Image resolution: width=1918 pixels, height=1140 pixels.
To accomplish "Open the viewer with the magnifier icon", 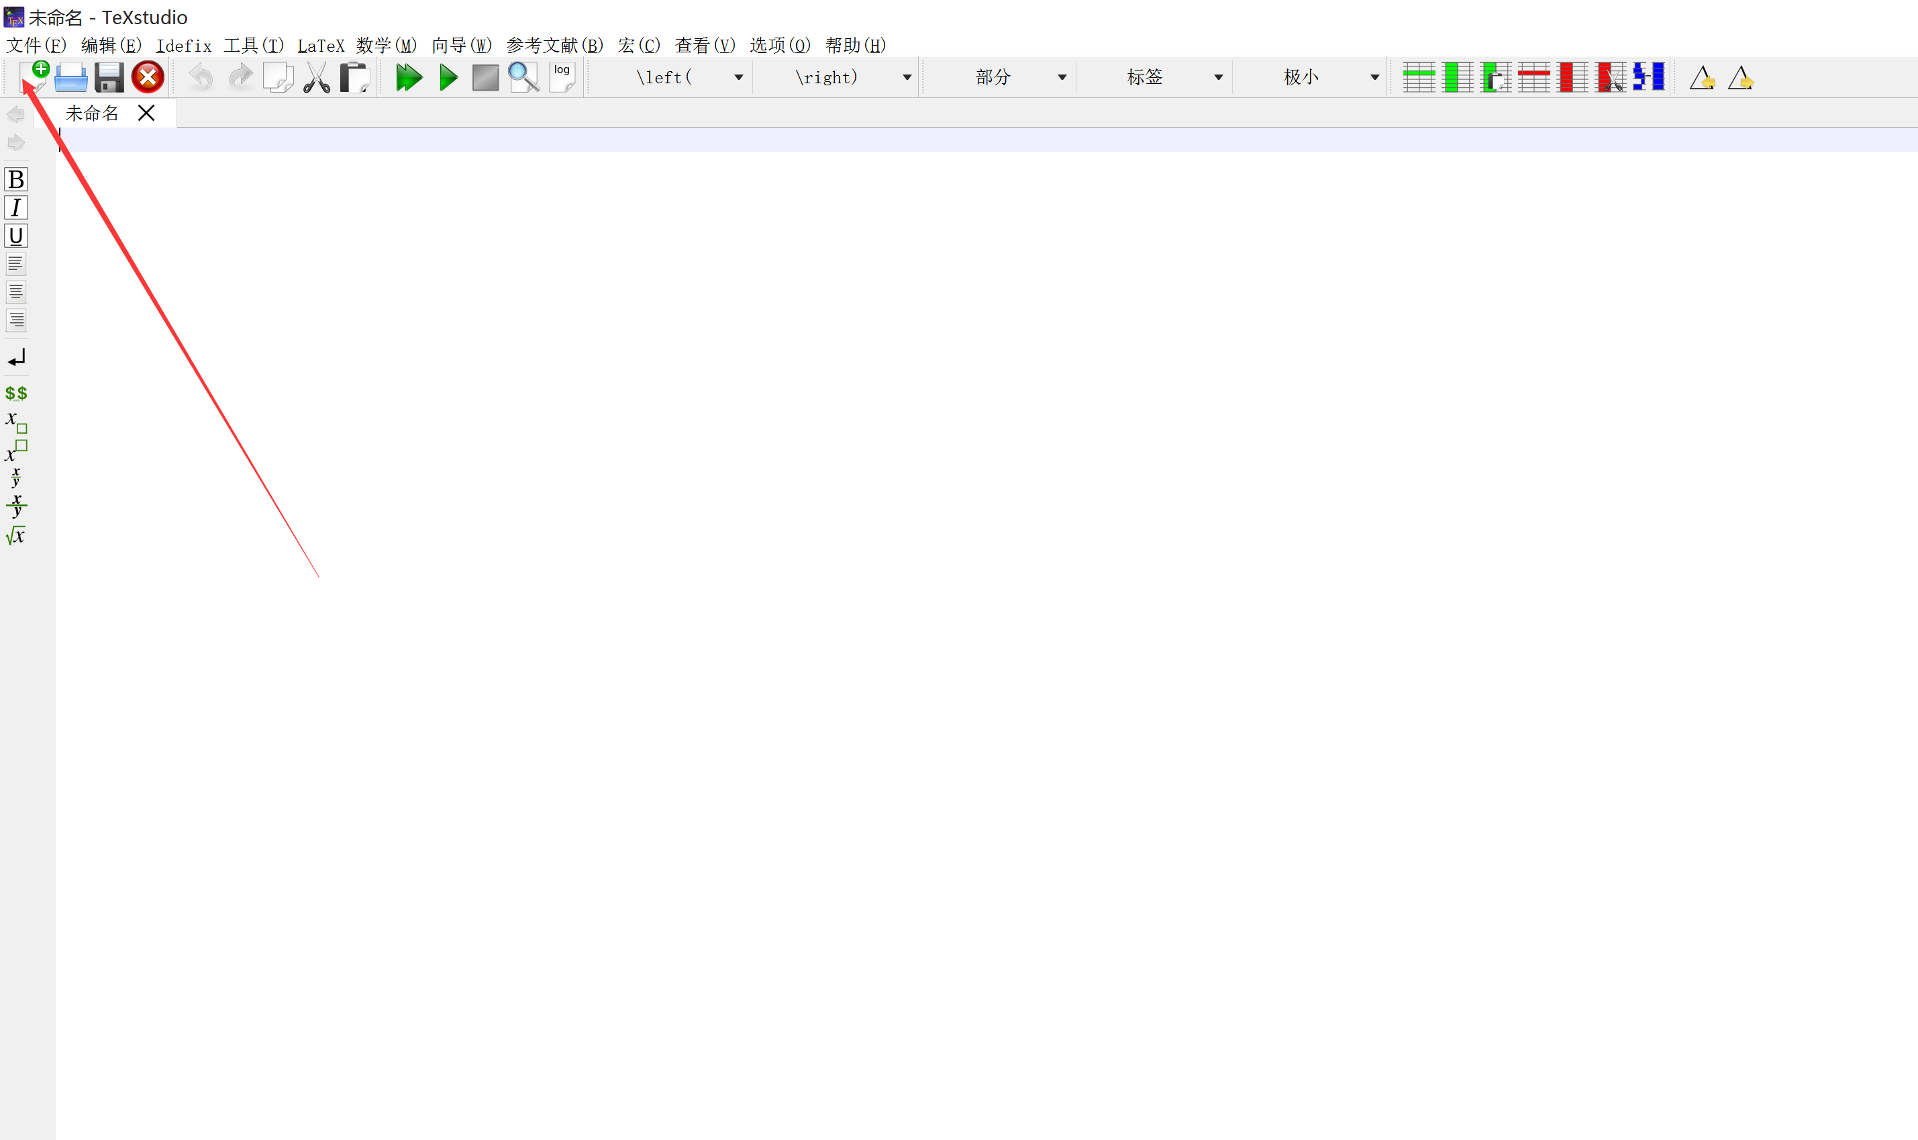I will pyautogui.click(x=523, y=78).
